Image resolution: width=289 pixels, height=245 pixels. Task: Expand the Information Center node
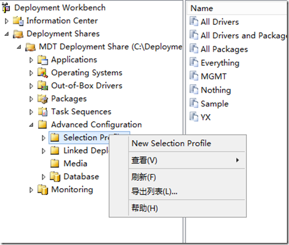click(x=7, y=21)
